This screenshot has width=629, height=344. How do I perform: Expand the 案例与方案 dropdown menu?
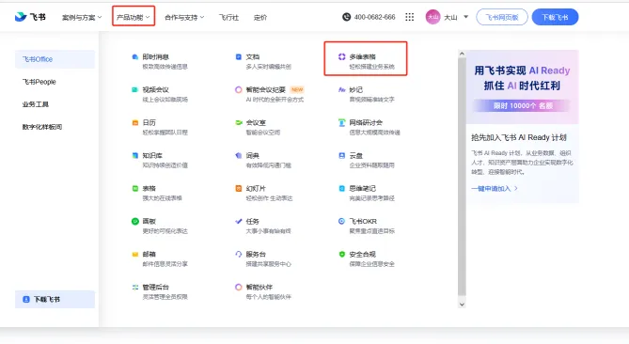pos(82,17)
